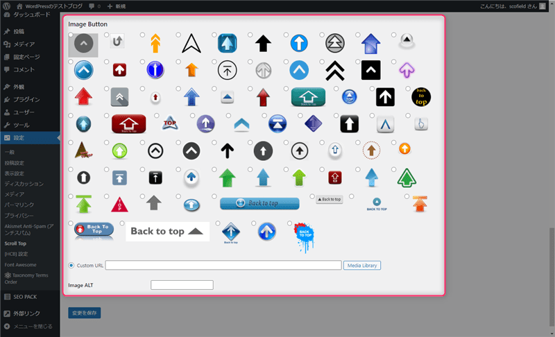The width and height of the screenshot is (555, 337).
Task: Choose the white "Back to top" text banner image
Action: point(167,232)
